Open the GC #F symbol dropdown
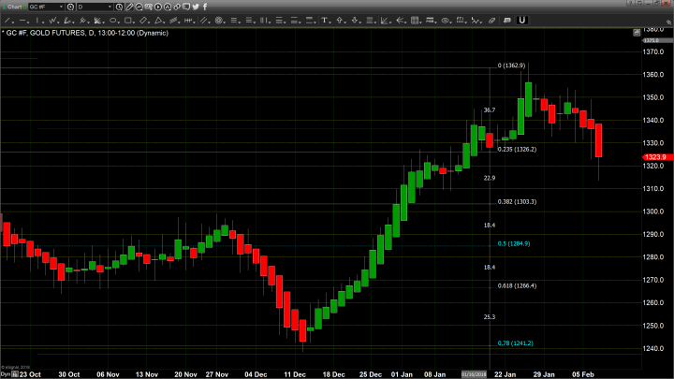This screenshot has height=379, width=674. coord(61,7)
